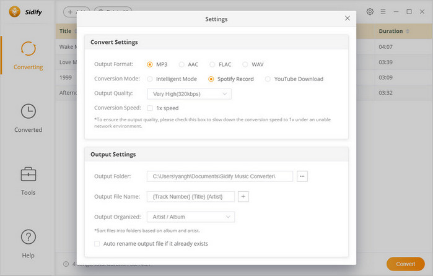Open the Output Quality dropdown

(189, 94)
